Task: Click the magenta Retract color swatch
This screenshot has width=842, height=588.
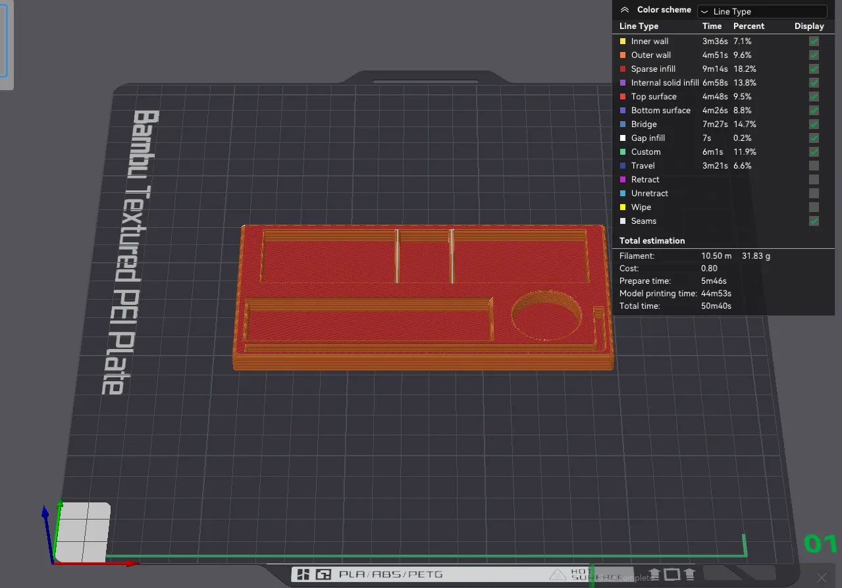Action: tap(623, 180)
